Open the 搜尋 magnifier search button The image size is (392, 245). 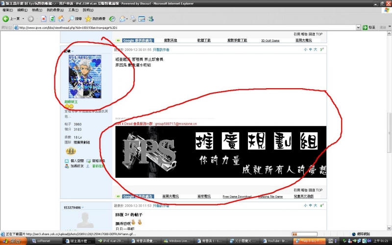pyautogui.click(x=75, y=19)
